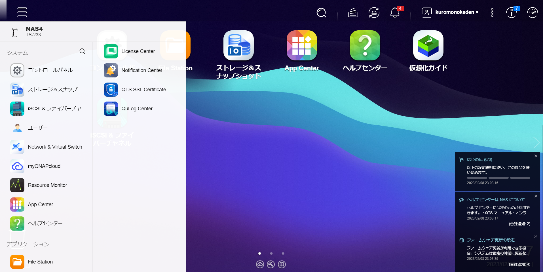This screenshot has height=272, width=543.
Task: Open the system info icon with badge 7
Action: click(x=512, y=12)
